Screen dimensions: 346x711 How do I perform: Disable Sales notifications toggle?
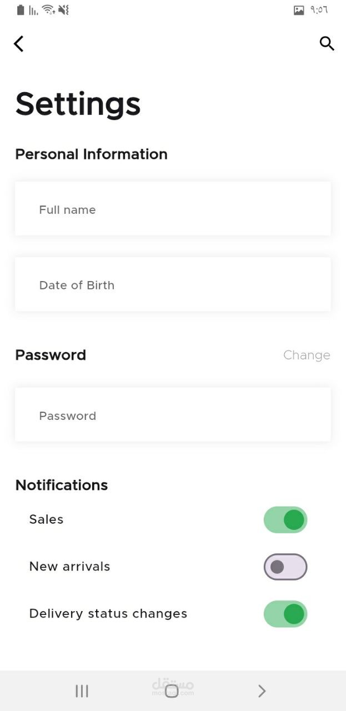point(285,520)
